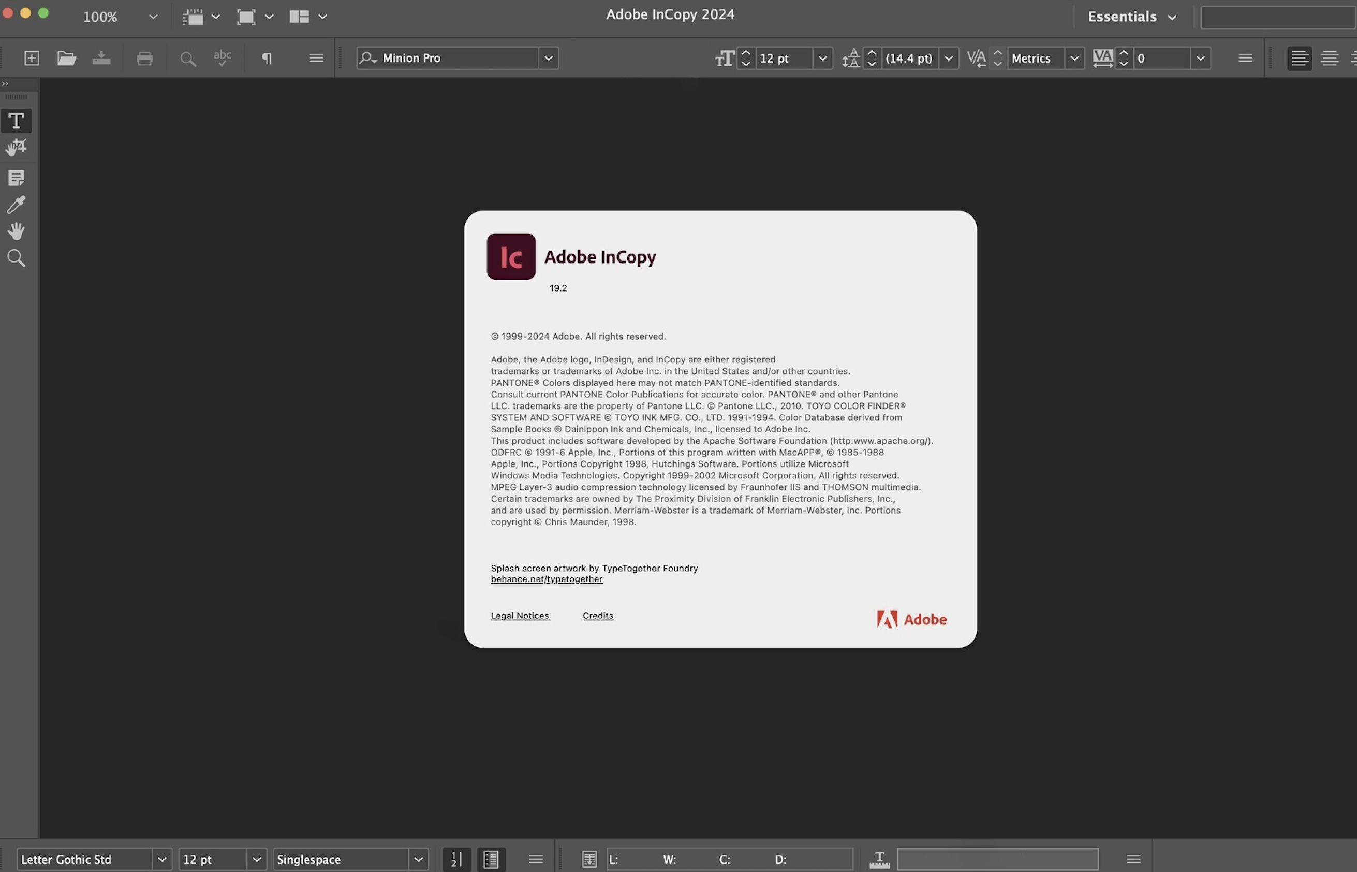
Task: Click the Adobe InCopy heading in the About dialog
Action: point(600,257)
